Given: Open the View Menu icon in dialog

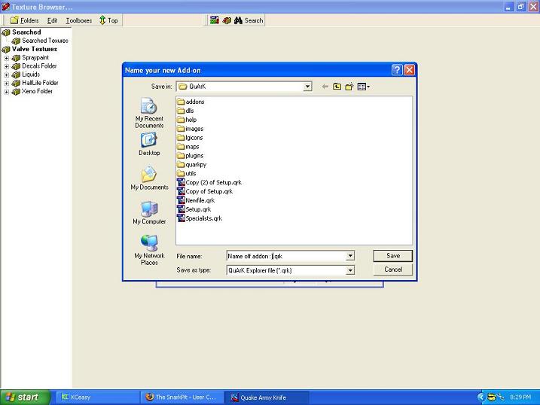Looking at the screenshot, I should [363, 87].
